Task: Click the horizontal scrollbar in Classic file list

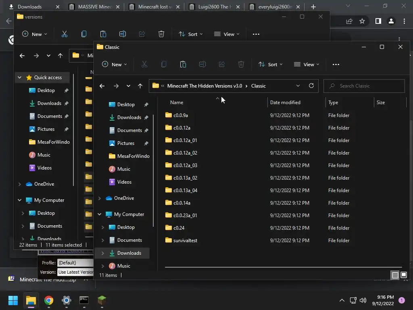Action: (x=283, y=267)
